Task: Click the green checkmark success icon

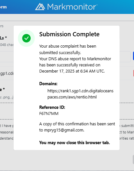Action: pyautogui.click(x=26, y=38)
